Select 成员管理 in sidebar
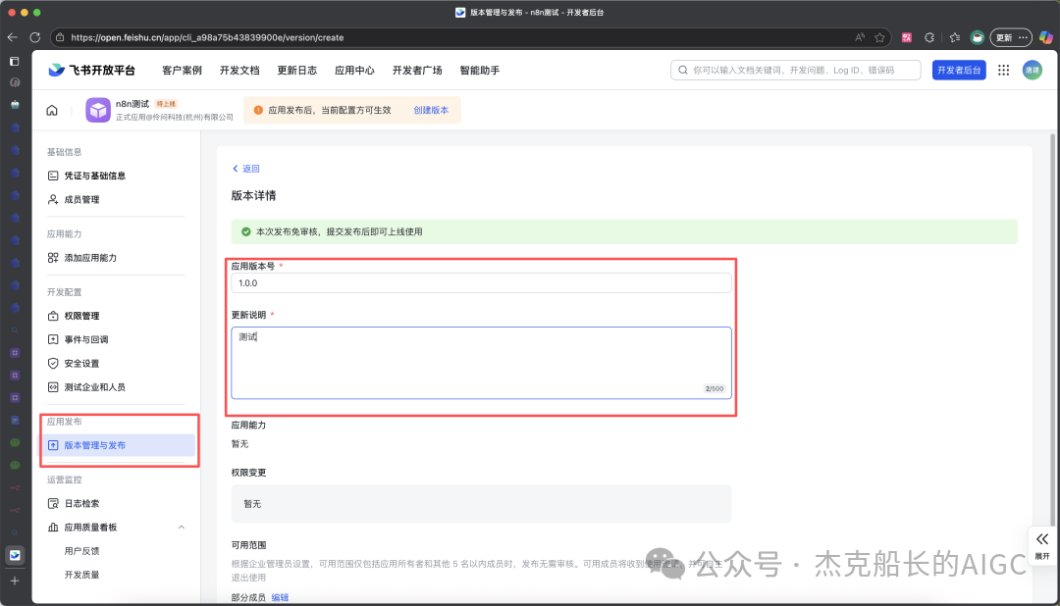Screen dimensions: 1060x606 click(81, 199)
